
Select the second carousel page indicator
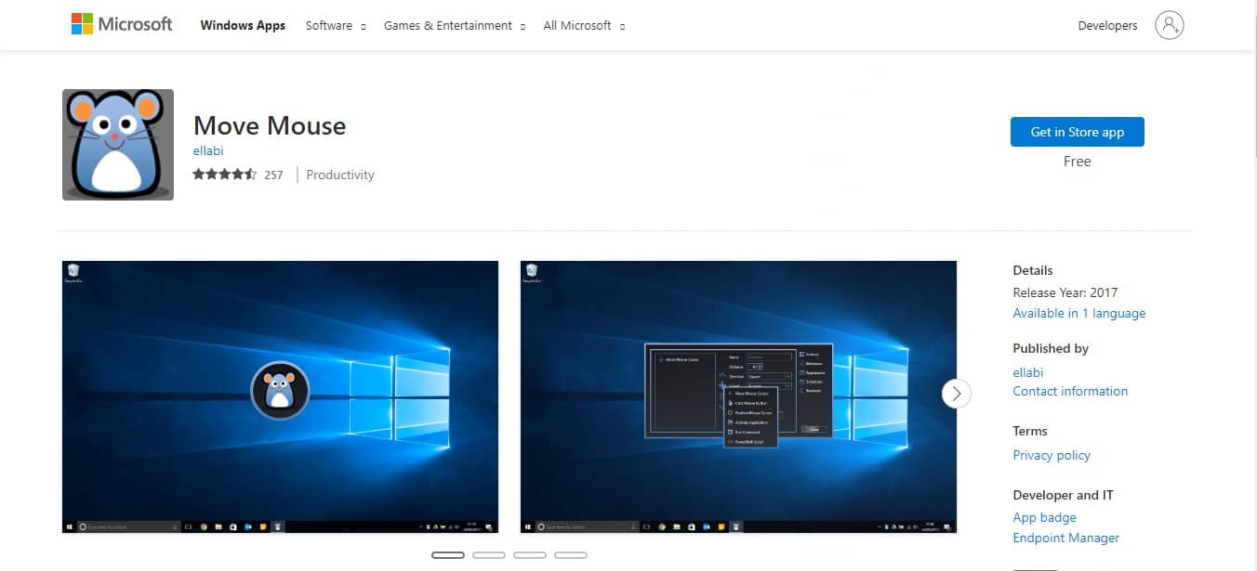pyautogui.click(x=489, y=555)
